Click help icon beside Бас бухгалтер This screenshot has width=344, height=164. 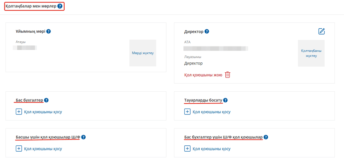[46, 100]
